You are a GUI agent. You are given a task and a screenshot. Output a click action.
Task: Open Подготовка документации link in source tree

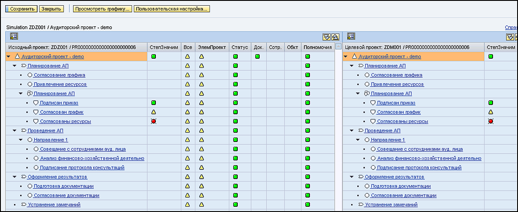point(63,186)
